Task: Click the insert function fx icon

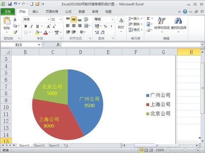Action: [58, 44]
